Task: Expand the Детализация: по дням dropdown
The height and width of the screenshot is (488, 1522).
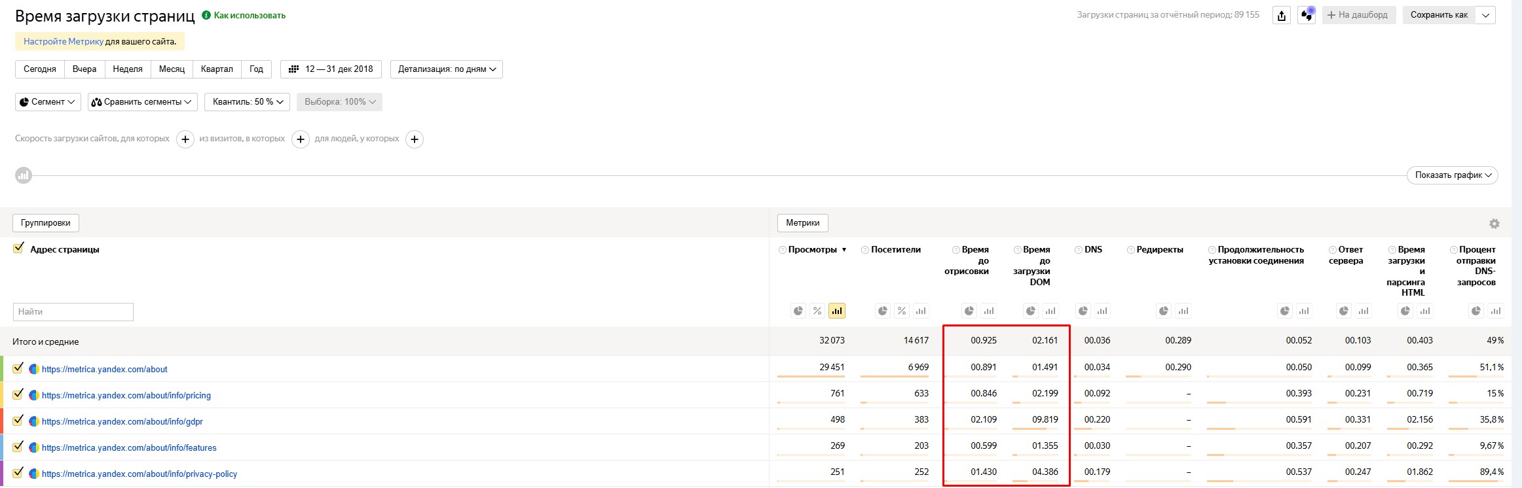Action: pos(446,69)
